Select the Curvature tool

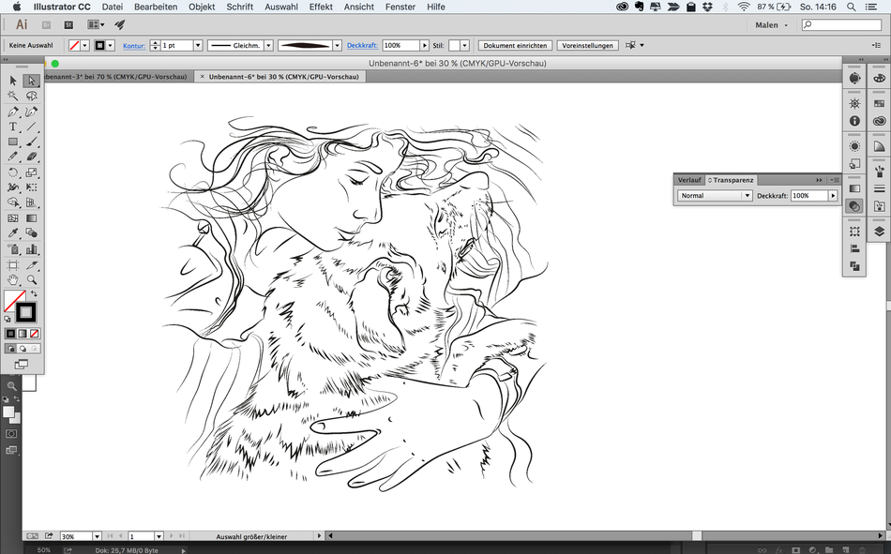[x=31, y=112]
